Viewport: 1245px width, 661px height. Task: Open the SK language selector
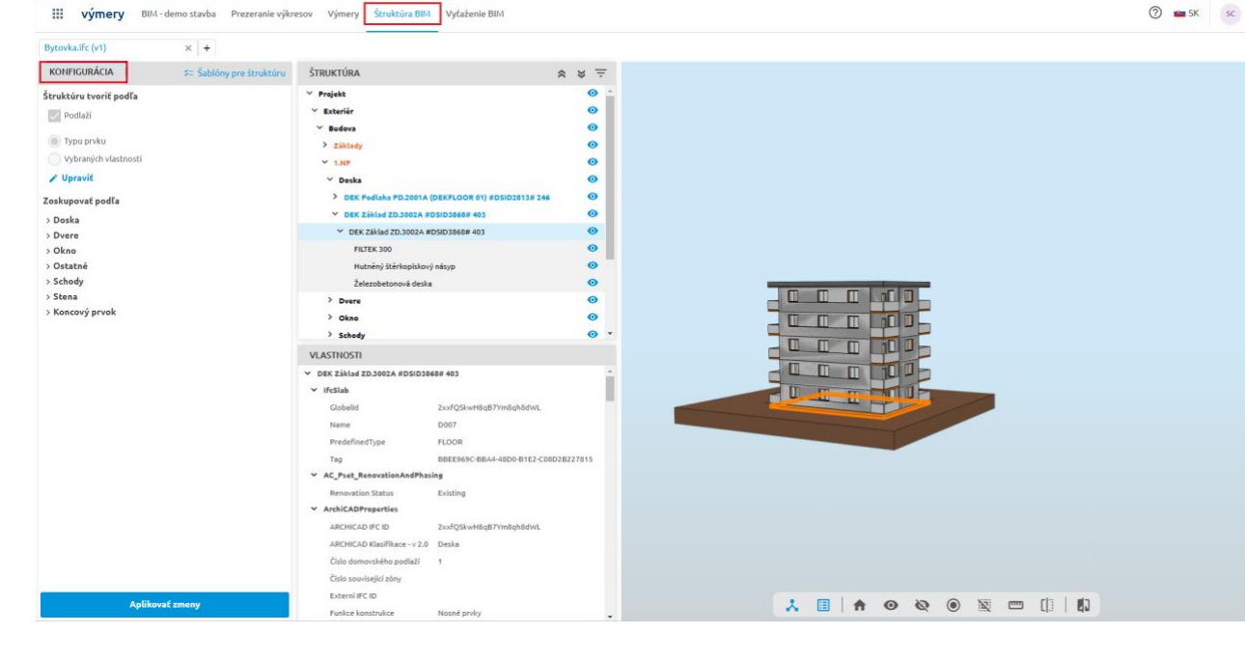1185,14
